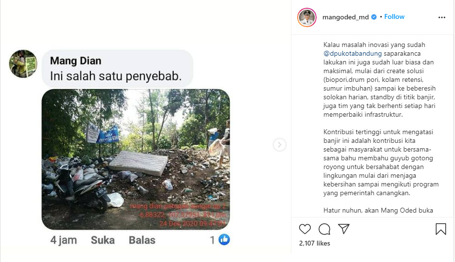Click Mang Dian's avatar in the image

pos(23,64)
